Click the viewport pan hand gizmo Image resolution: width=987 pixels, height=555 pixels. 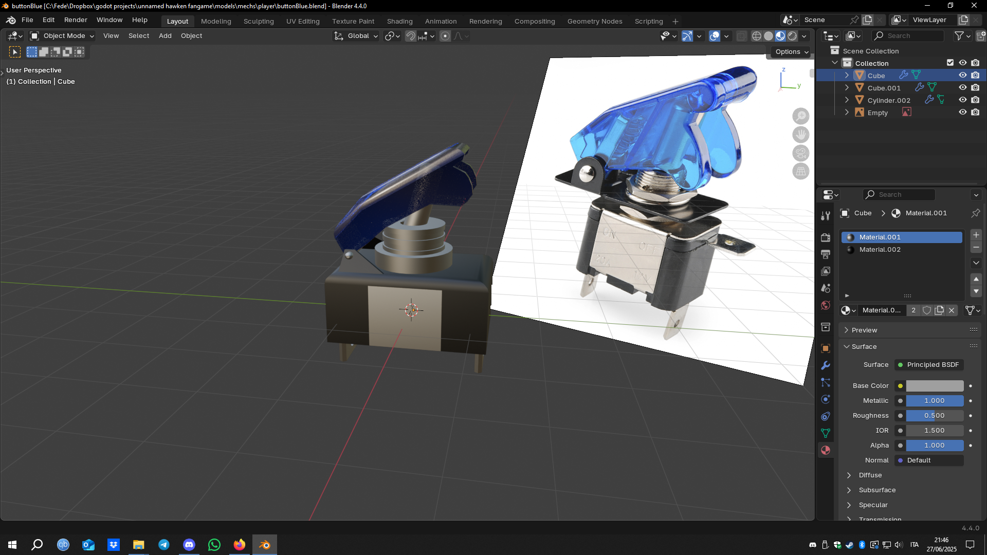[x=801, y=135]
